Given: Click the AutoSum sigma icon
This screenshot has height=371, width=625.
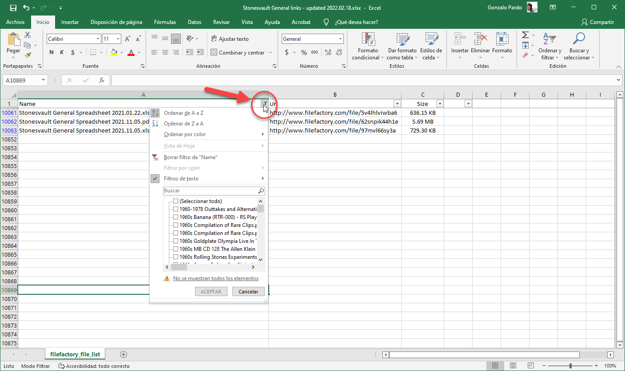Looking at the screenshot, I should point(525,35).
